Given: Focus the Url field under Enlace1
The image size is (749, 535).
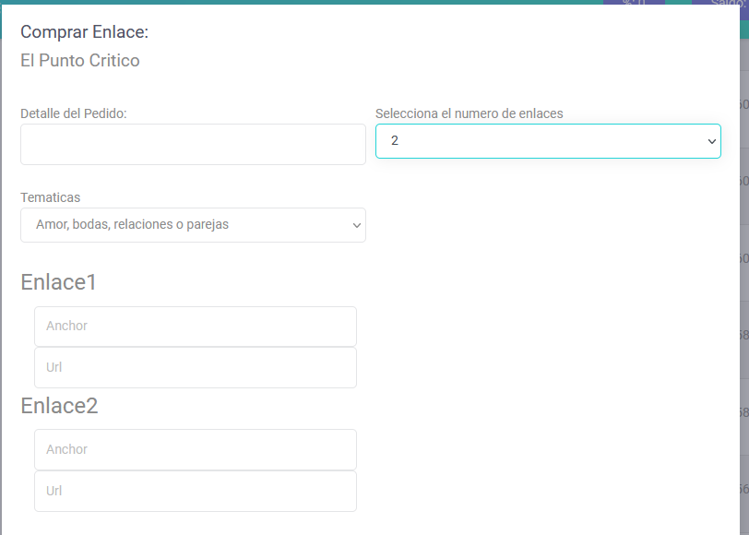Looking at the screenshot, I should 195,367.
